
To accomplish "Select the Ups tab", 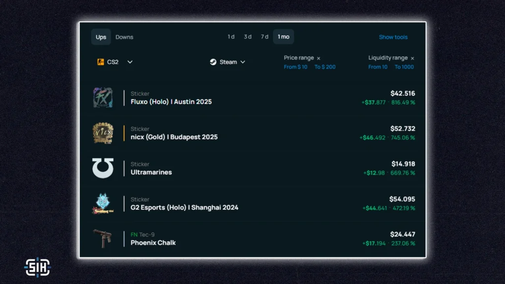I will [101, 37].
